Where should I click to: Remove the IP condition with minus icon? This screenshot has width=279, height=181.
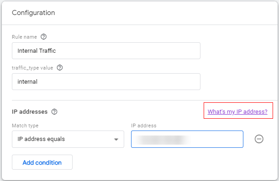coord(259,139)
